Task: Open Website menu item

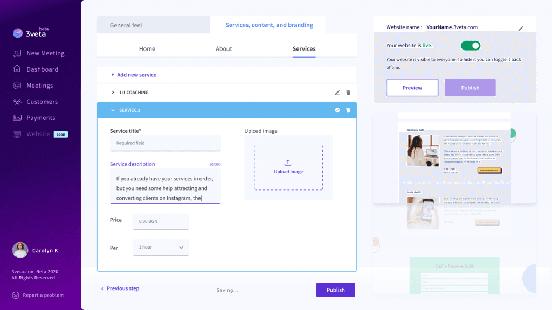Action: click(38, 134)
